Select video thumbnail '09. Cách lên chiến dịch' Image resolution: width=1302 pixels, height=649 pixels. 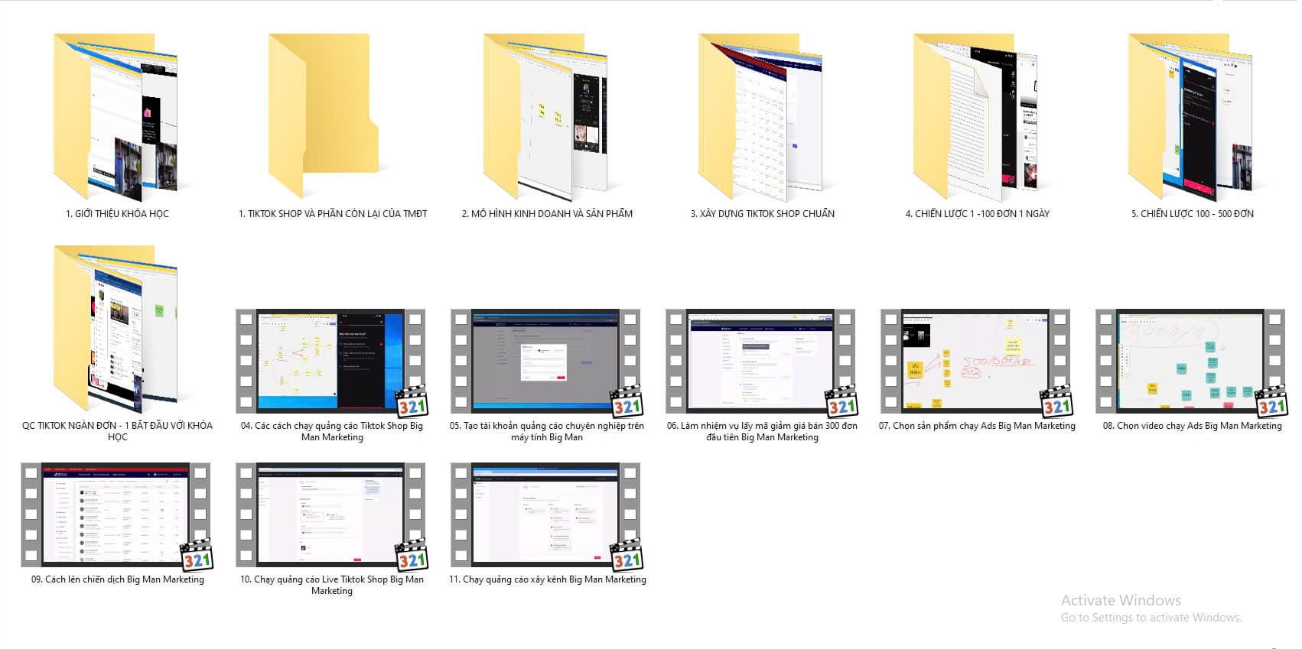tap(116, 514)
